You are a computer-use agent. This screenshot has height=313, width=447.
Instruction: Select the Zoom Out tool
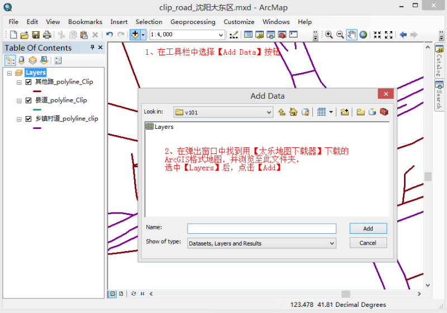[x=340, y=35]
